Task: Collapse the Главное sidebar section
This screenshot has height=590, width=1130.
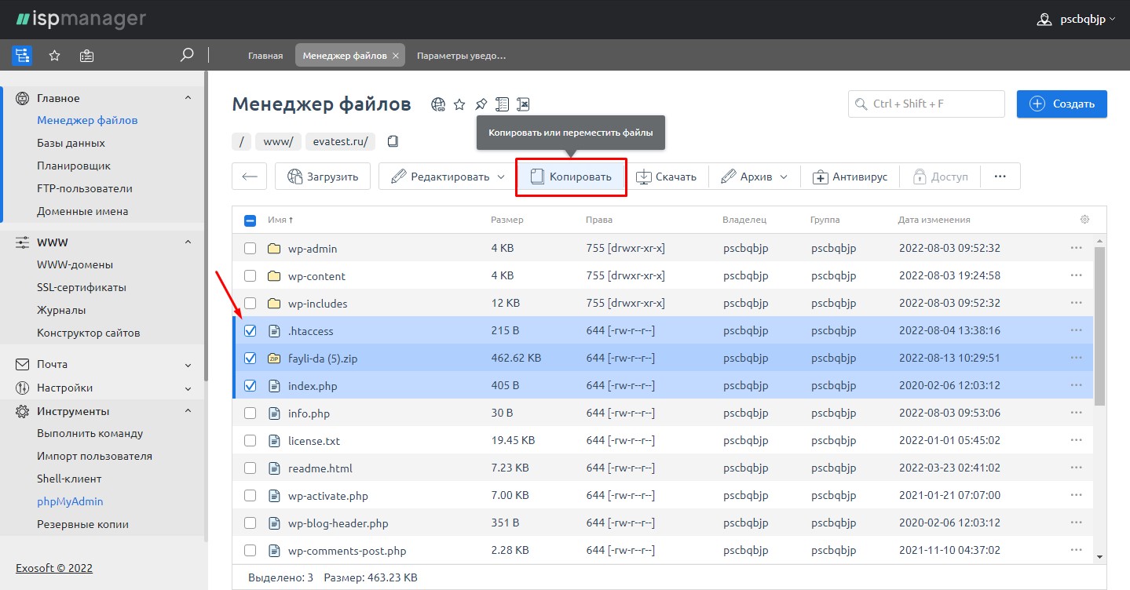Action: pyautogui.click(x=188, y=98)
